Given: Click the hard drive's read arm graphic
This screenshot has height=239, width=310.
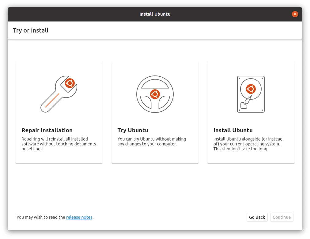Looking at the screenshot, I should 245,102.
